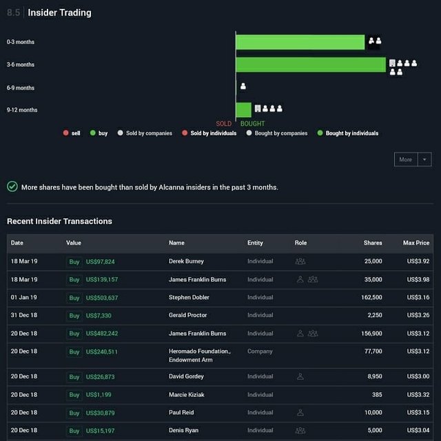441x441 pixels.
Task: Sort table by Name column header
Action: point(176,243)
